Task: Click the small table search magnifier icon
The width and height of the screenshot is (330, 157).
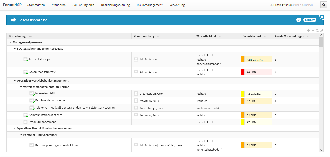Action: point(317,31)
